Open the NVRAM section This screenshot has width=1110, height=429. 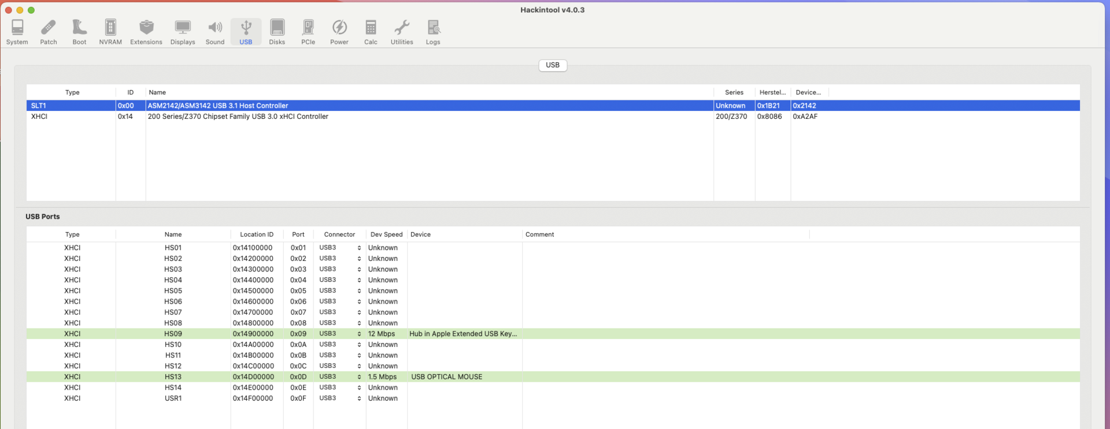tap(110, 32)
